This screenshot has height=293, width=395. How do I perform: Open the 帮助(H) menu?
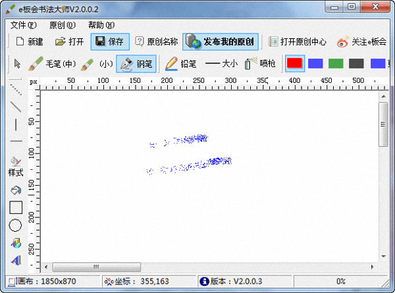(101, 25)
